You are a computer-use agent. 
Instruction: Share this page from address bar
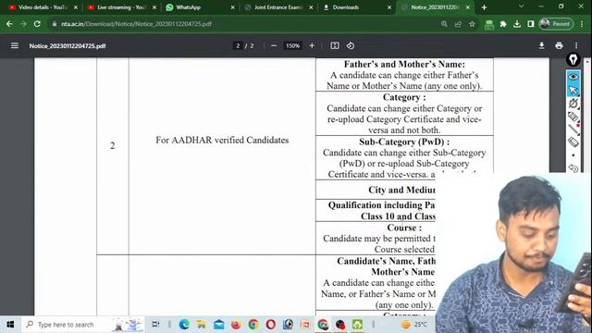click(458, 24)
